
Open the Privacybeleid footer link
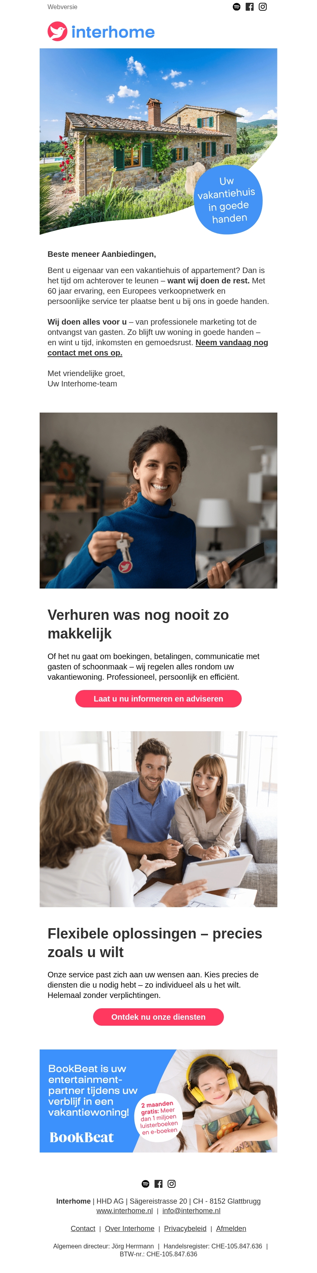click(x=185, y=1229)
